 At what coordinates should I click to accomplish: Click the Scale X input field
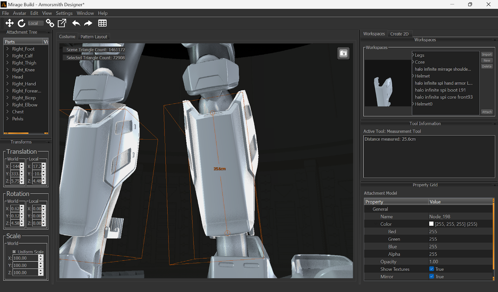click(25, 258)
